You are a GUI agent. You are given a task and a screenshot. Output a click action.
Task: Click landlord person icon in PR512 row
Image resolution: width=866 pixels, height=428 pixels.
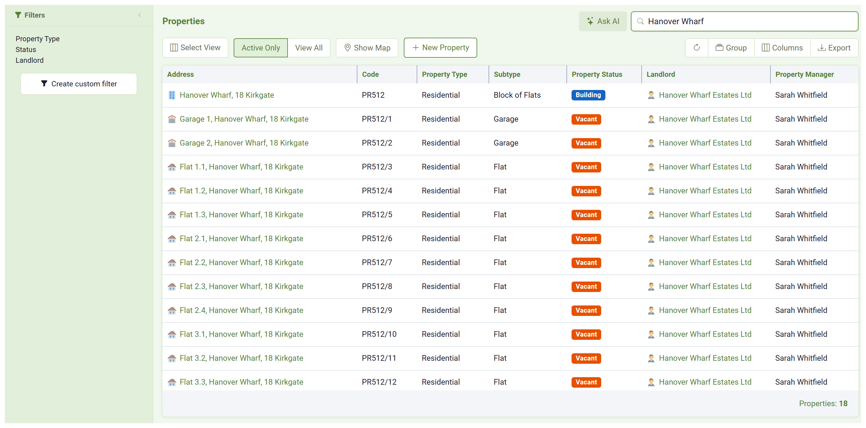[x=651, y=95]
